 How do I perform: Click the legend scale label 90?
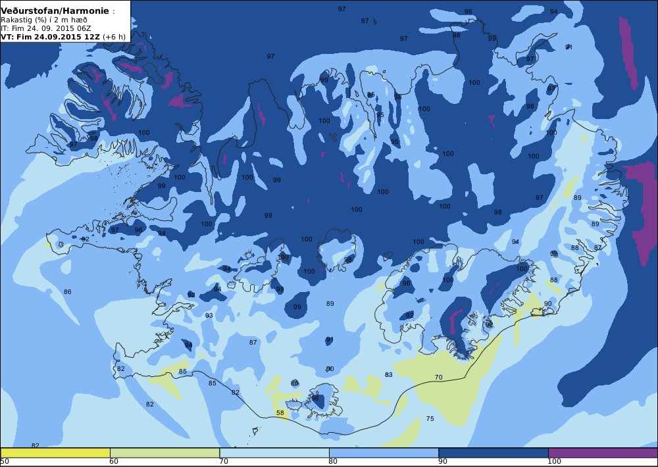tap(442, 462)
